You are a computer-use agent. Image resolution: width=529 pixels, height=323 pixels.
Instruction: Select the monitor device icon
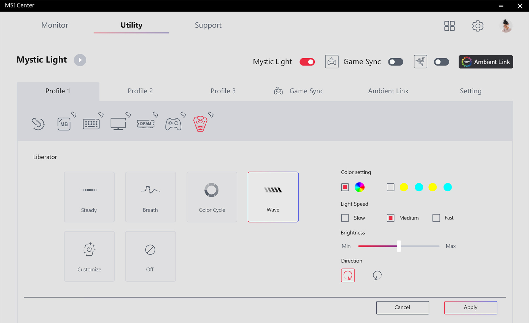(118, 124)
